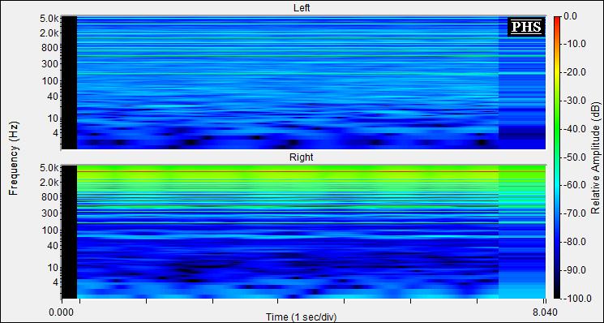Click the Frequency (Hz) axis label
Image resolution: width=604 pixels, height=323 pixels.
pyautogui.click(x=14, y=158)
